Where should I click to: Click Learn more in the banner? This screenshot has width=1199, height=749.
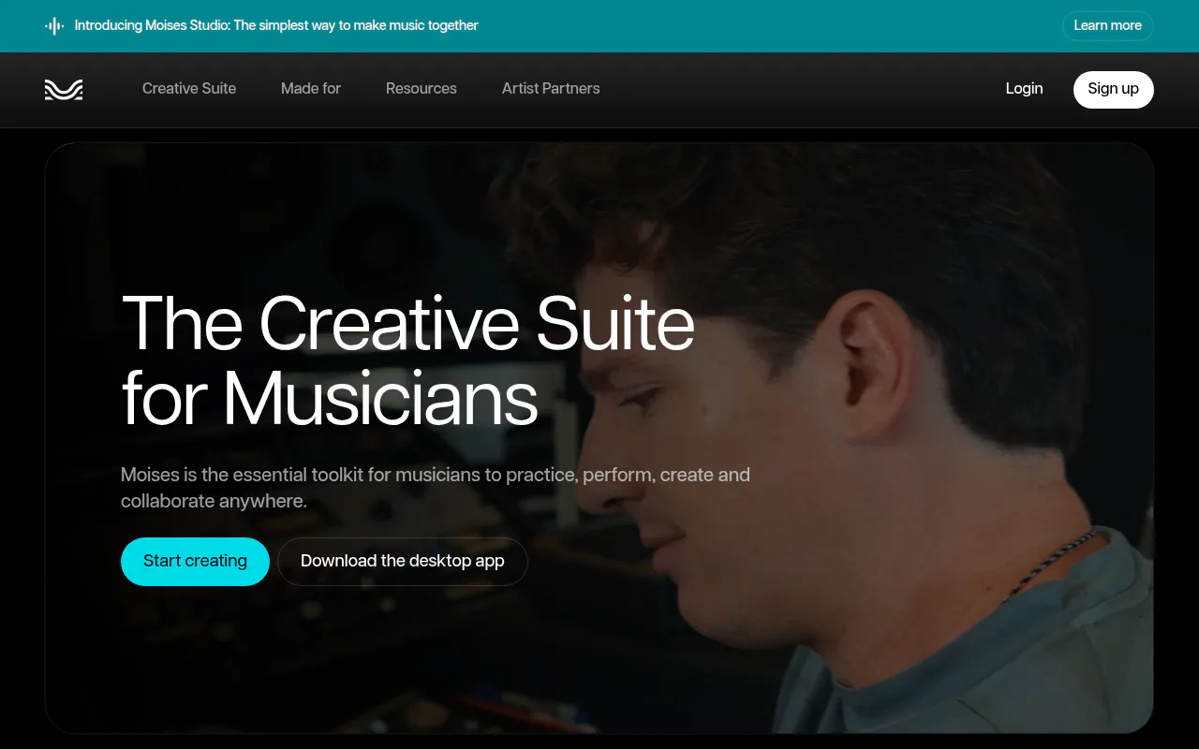tap(1108, 26)
